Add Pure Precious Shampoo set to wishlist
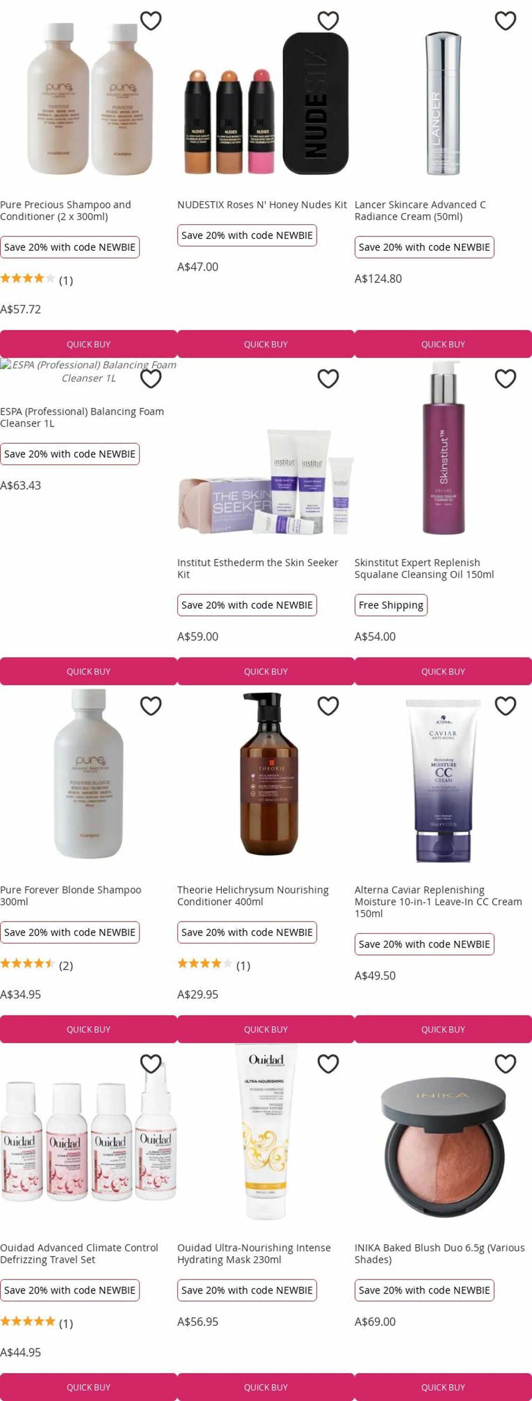This screenshot has height=1401, width=532. tap(151, 21)
